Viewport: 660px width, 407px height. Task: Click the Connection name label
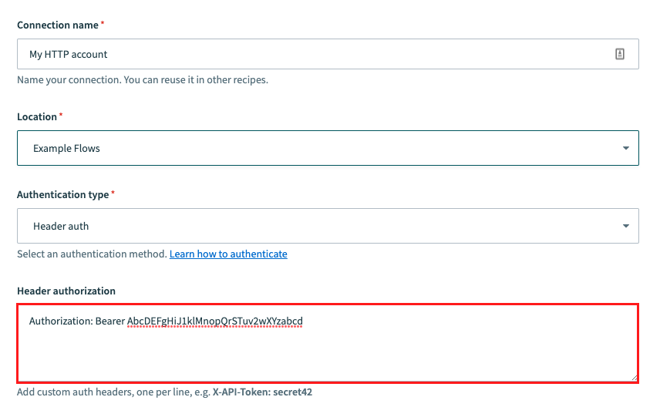[58, 25]
